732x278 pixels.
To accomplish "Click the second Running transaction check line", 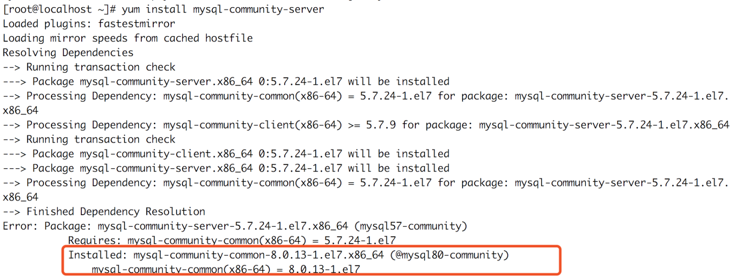I will [x=89, y=139].
